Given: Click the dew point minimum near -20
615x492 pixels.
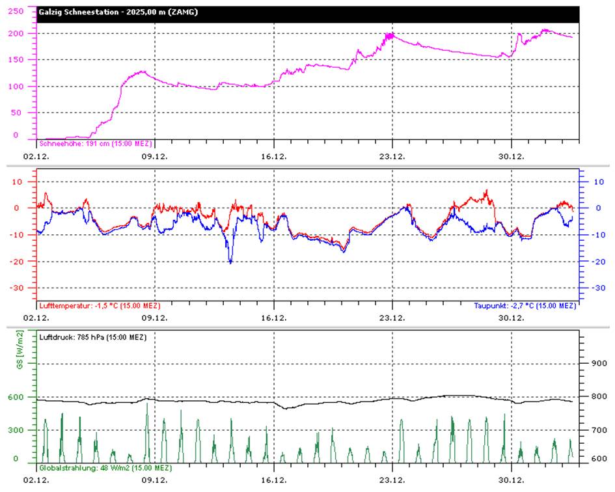Looking at the screenshot, I should (x=230, y=261).
